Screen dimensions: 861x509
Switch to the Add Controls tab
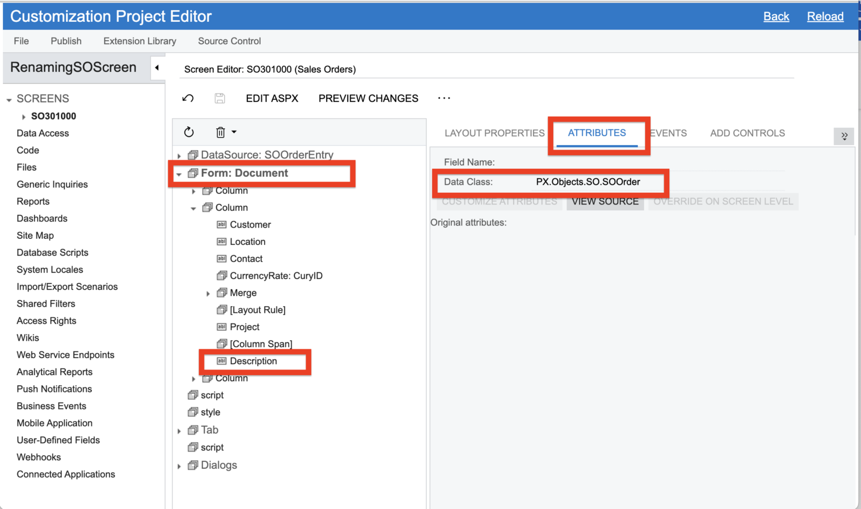coord(747,133)
